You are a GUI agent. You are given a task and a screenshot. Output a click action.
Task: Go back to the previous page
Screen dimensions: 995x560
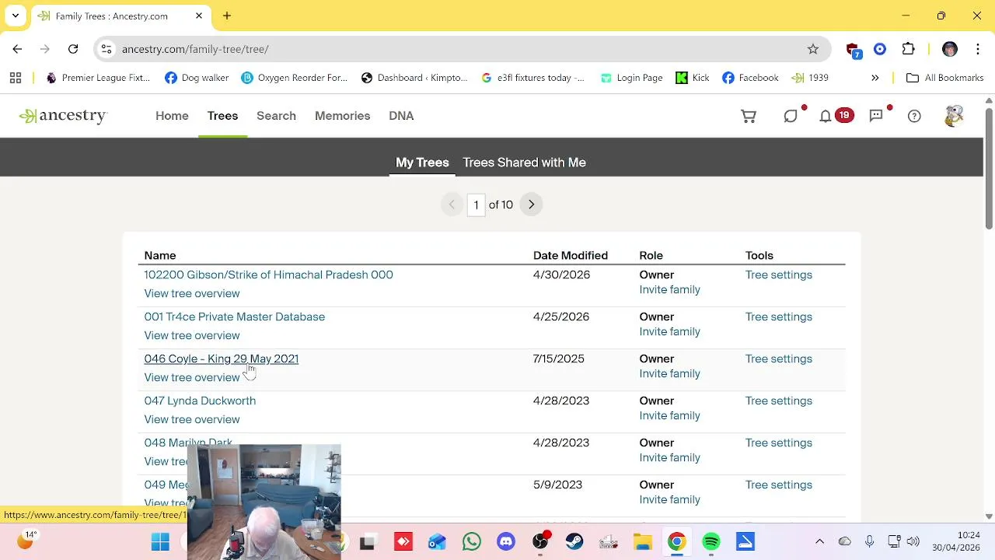17,49
